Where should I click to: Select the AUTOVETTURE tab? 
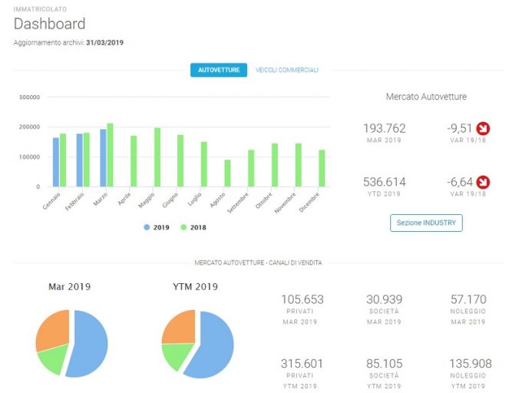(219, 70)
